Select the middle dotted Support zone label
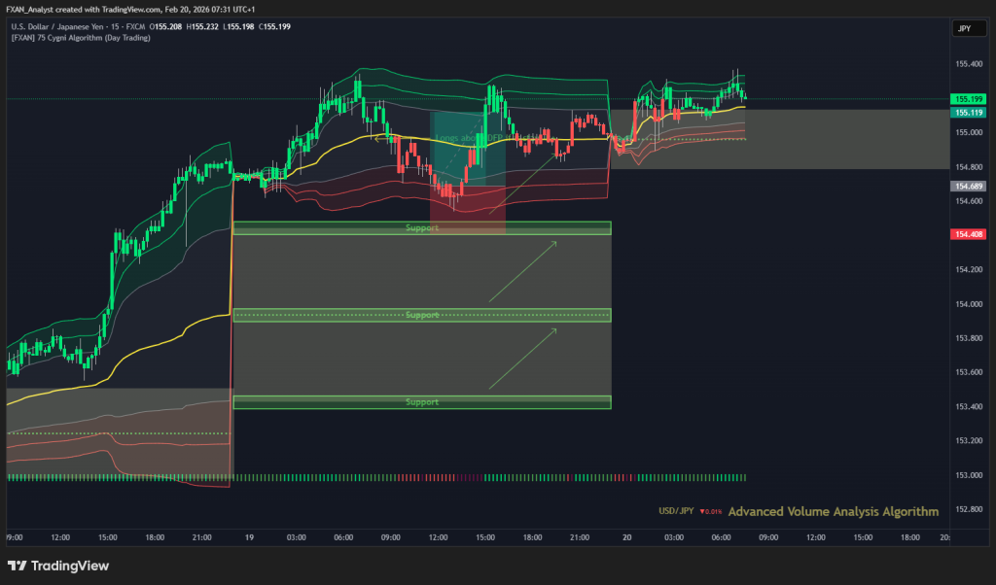Screen dimensions: 996x585 [422, 316]
